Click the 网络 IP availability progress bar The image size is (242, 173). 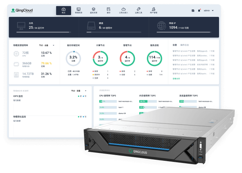coord(184,32)
